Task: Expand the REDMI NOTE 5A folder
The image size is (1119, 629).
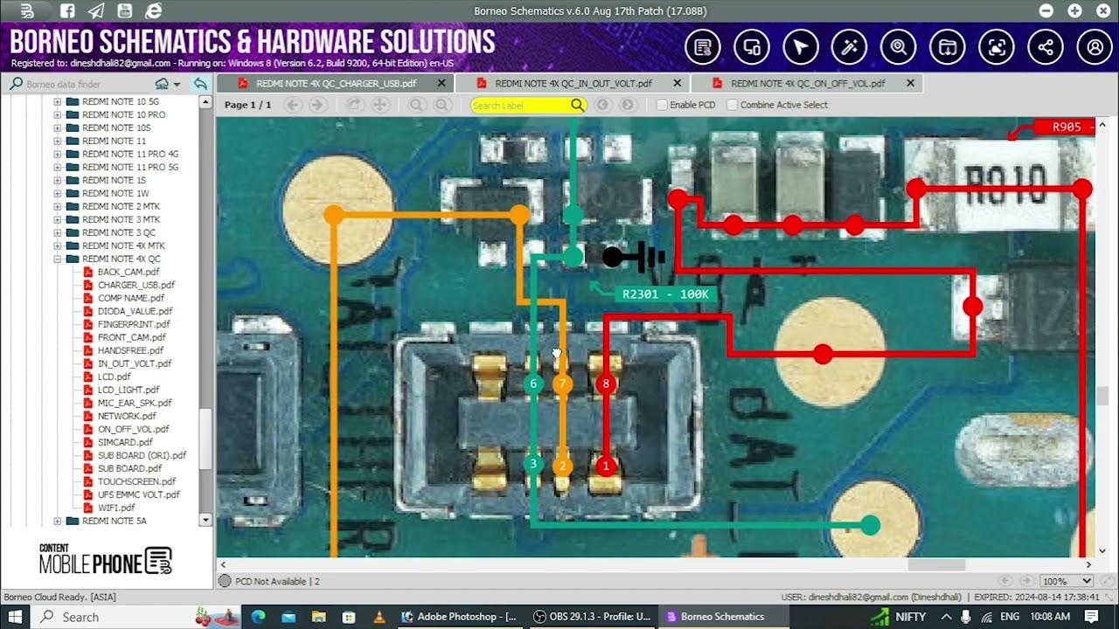Action: pos(58,521)
